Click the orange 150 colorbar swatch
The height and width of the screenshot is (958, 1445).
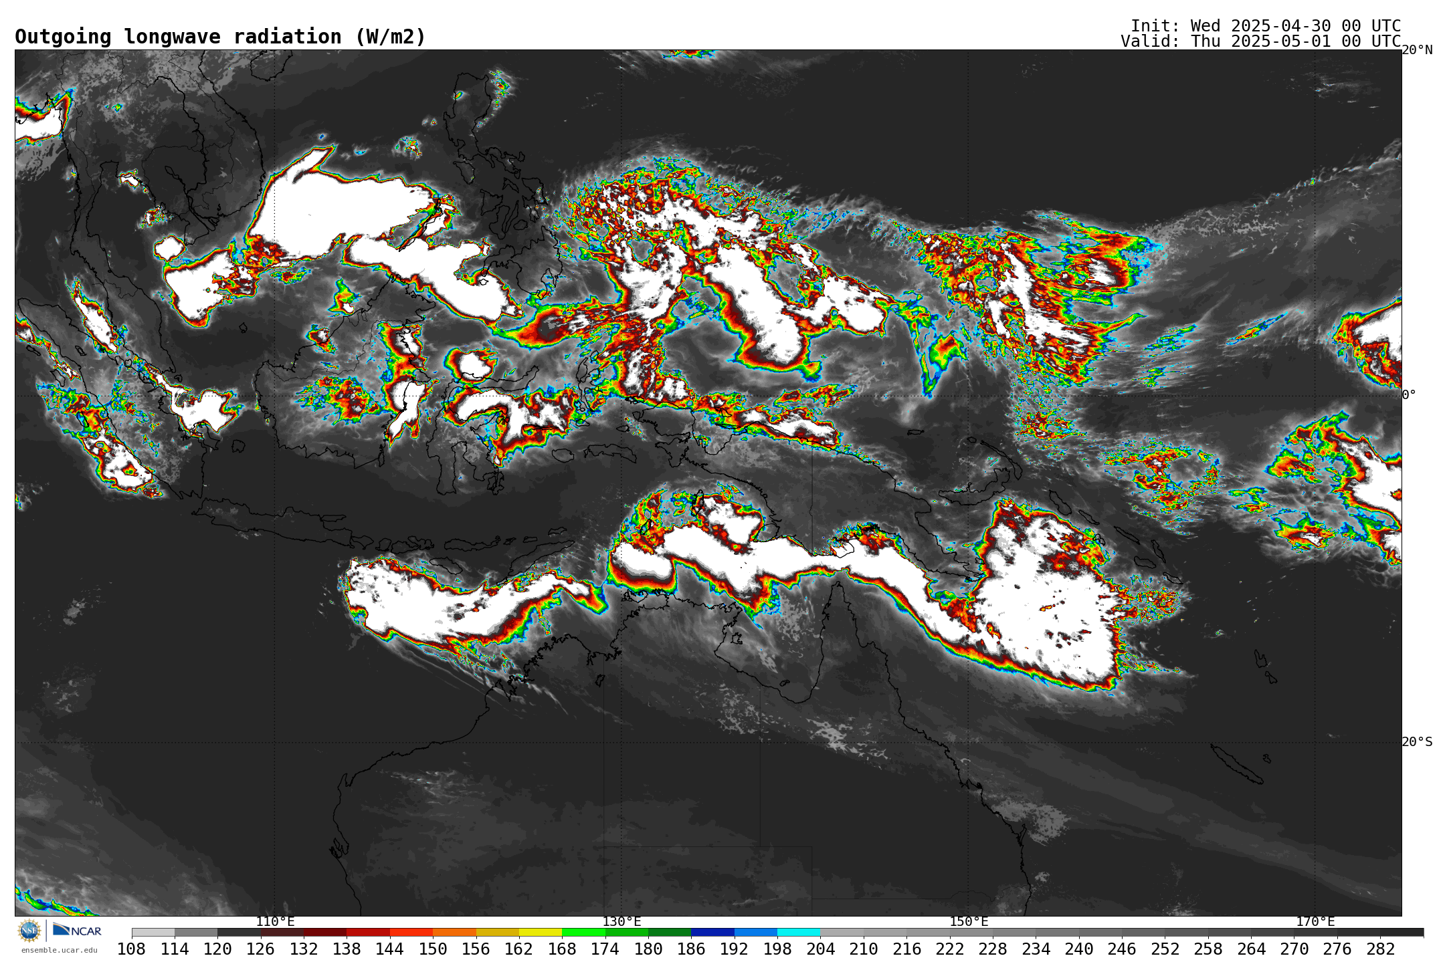pos(454,932)
